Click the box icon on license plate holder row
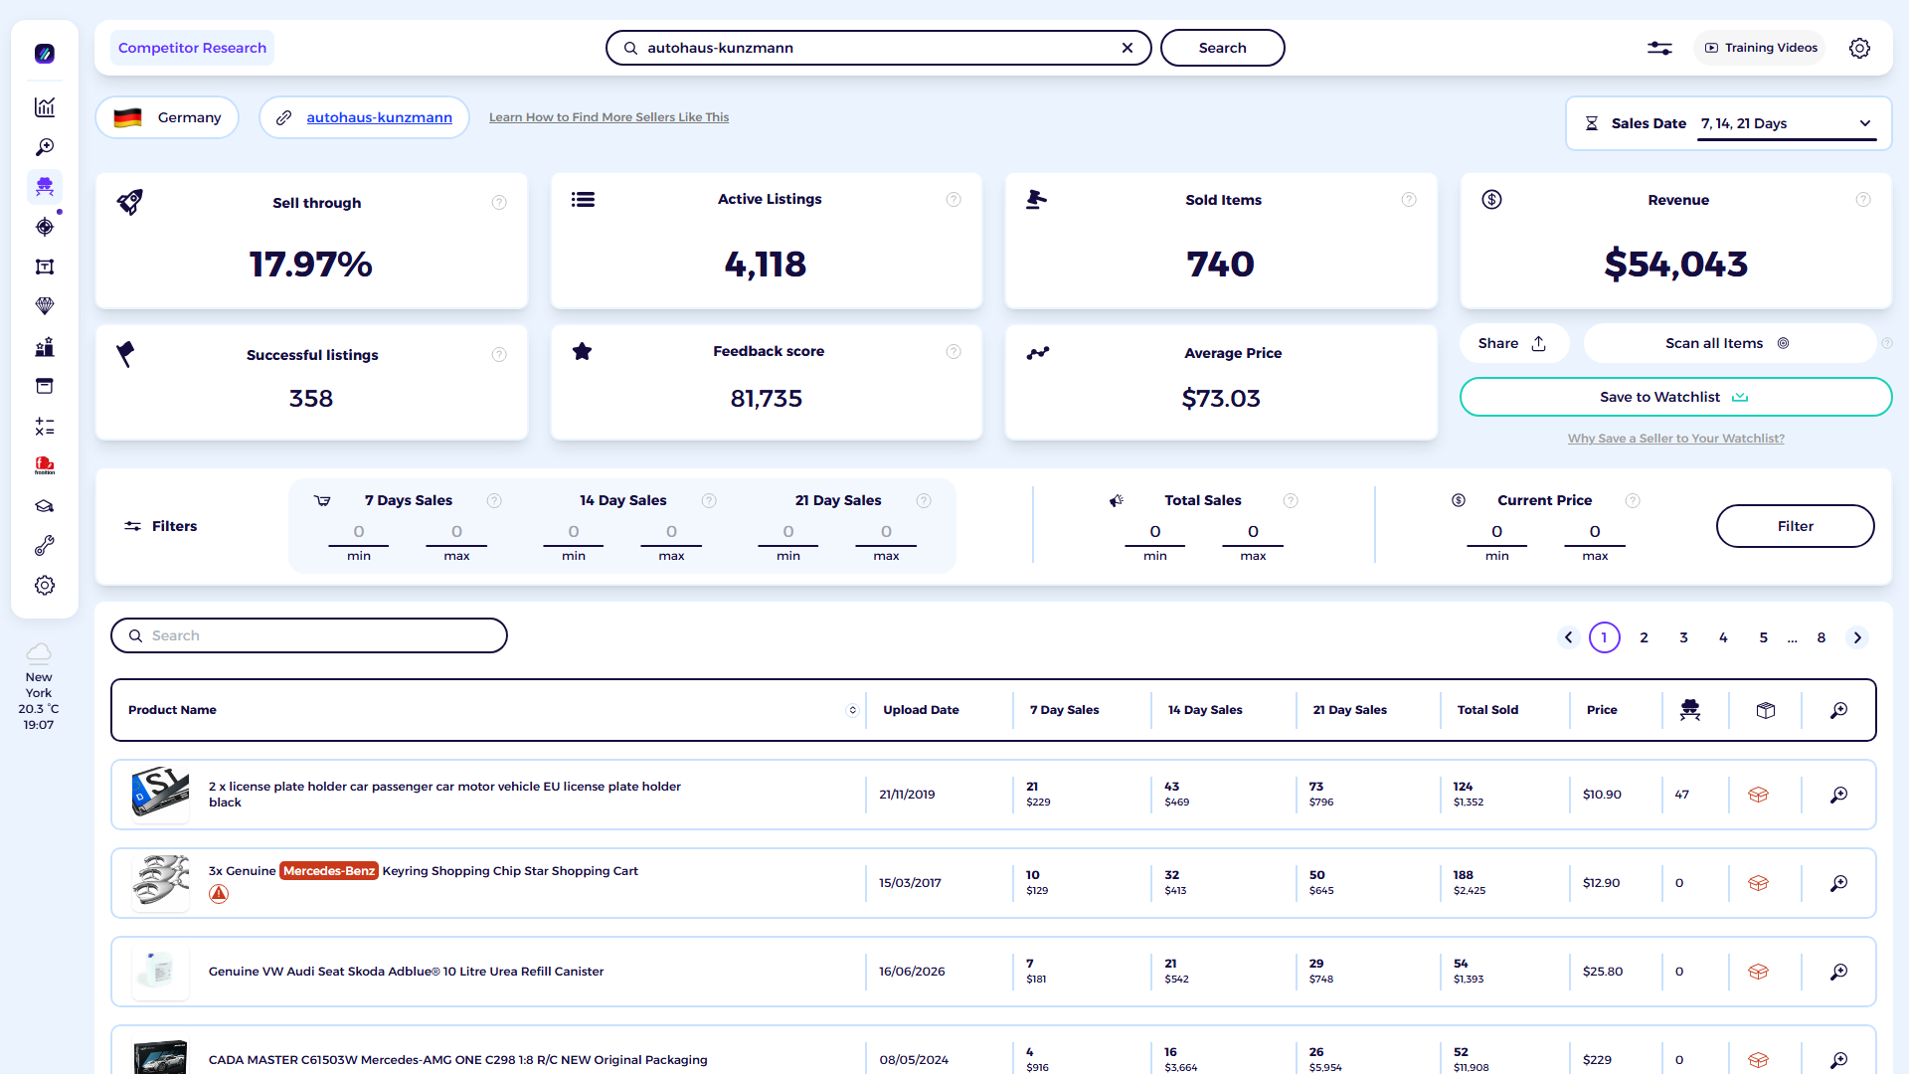Viewport: 1909px width, 1074px height. pos(1758,795)
